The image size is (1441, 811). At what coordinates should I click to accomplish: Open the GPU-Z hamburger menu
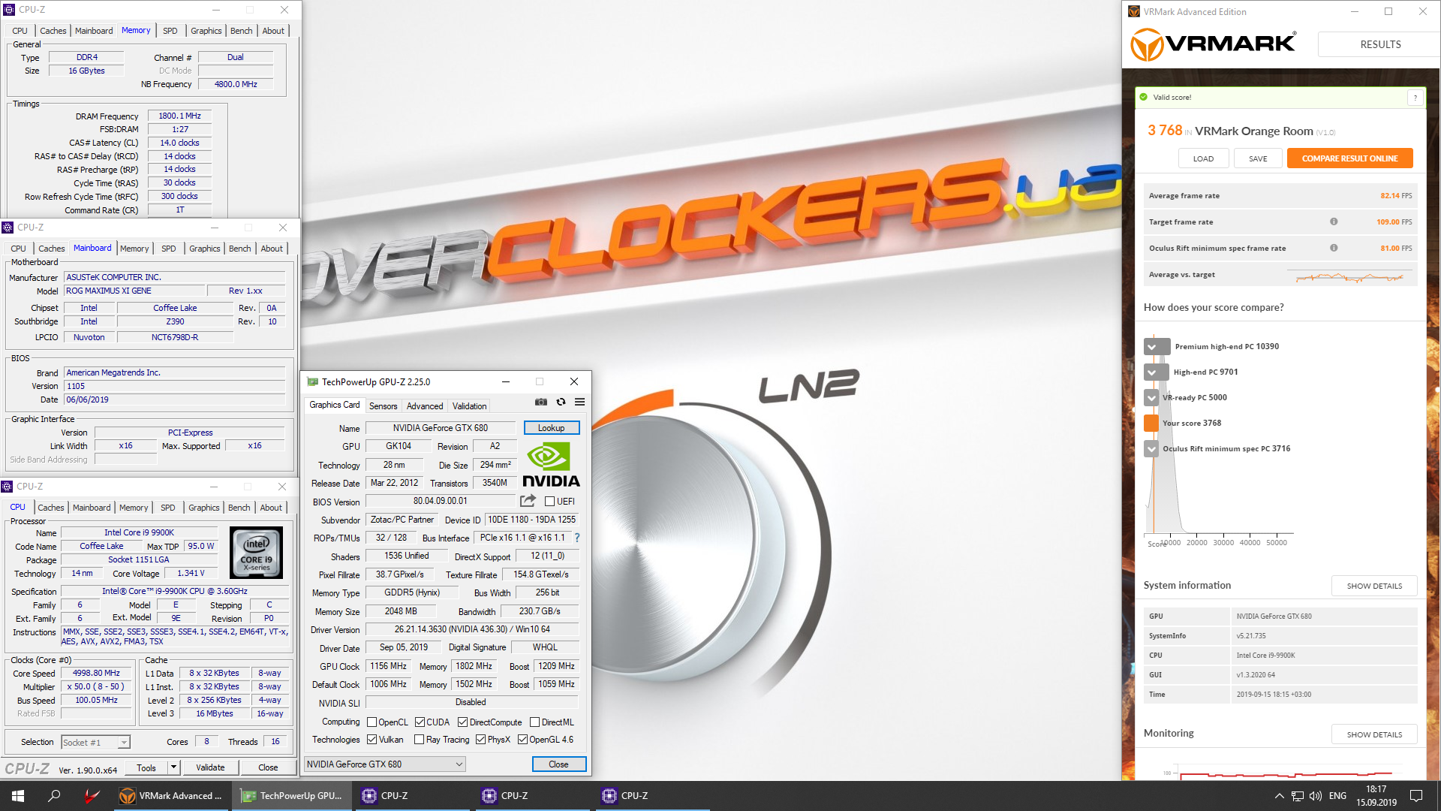(579, 402)
